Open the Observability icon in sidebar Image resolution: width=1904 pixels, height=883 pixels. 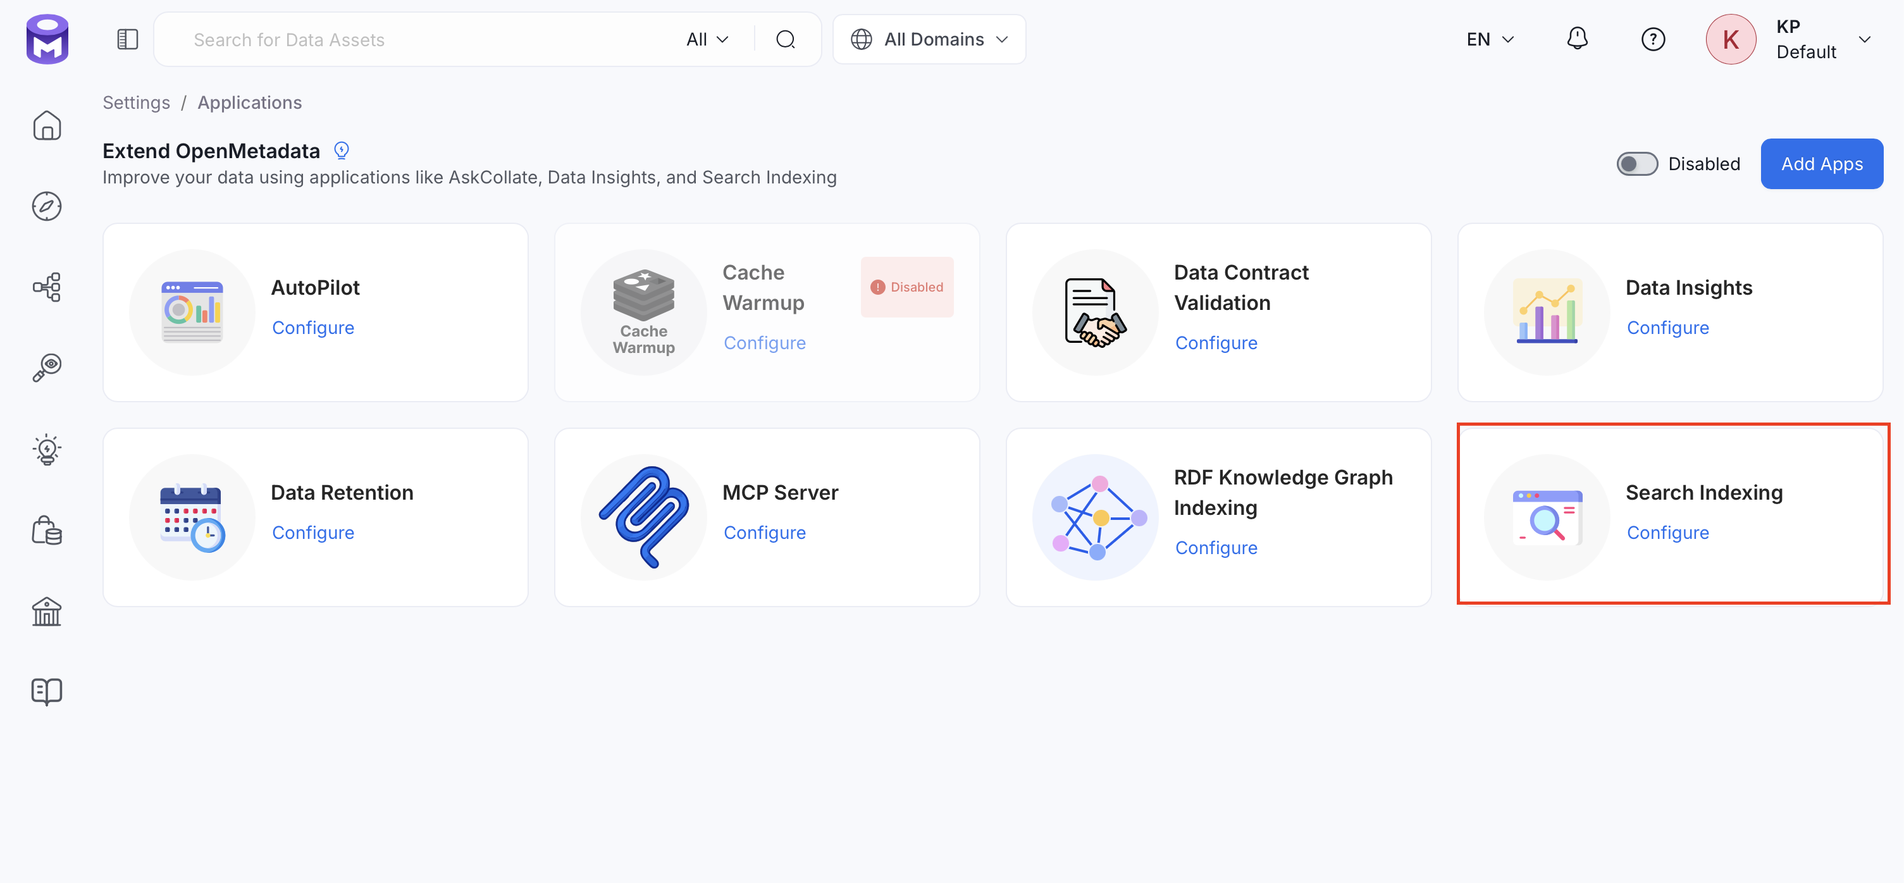click(47, 367)
